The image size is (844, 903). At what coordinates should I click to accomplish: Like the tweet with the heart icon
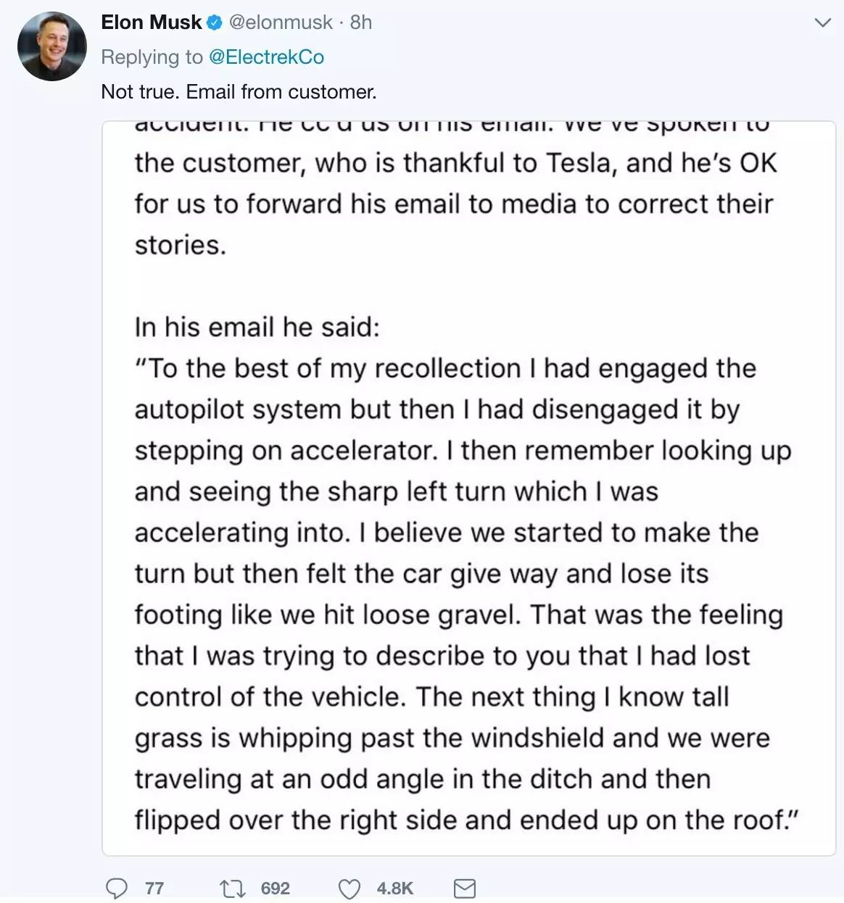click(x=349, y=889)
